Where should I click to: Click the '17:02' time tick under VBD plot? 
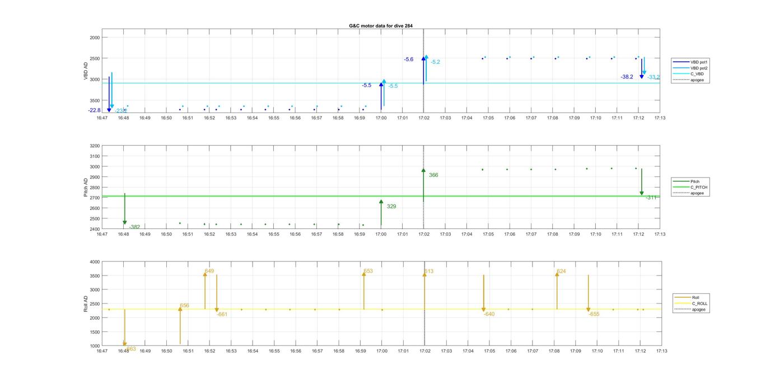point(424,118)
